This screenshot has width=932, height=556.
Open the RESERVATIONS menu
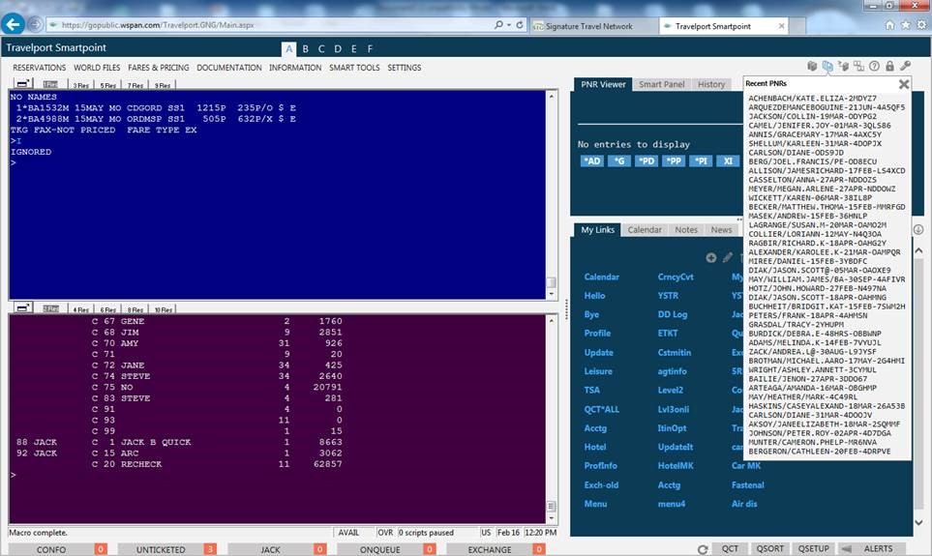click(40, 68)
